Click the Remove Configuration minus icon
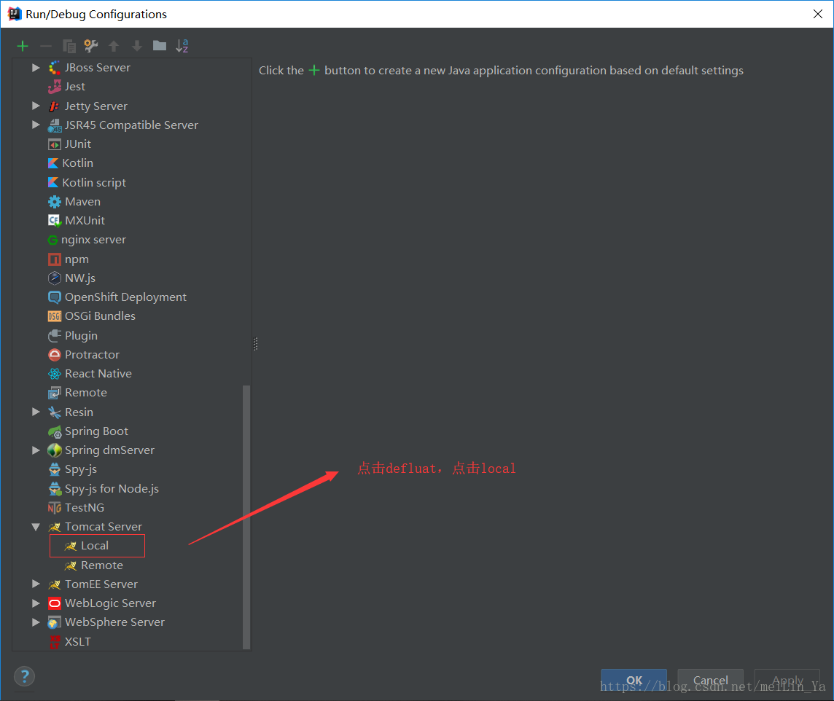 [x=46, y=46]
